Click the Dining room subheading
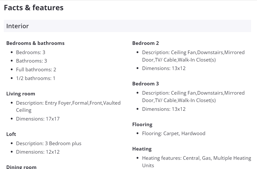 click(21, 167)
